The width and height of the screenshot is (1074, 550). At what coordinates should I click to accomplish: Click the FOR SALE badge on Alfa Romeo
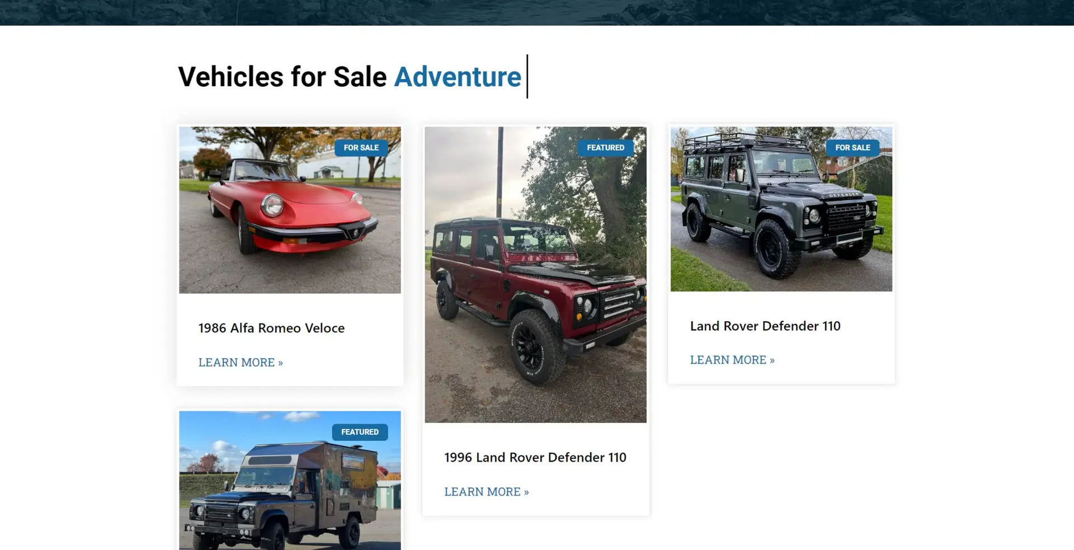[361, 148]
